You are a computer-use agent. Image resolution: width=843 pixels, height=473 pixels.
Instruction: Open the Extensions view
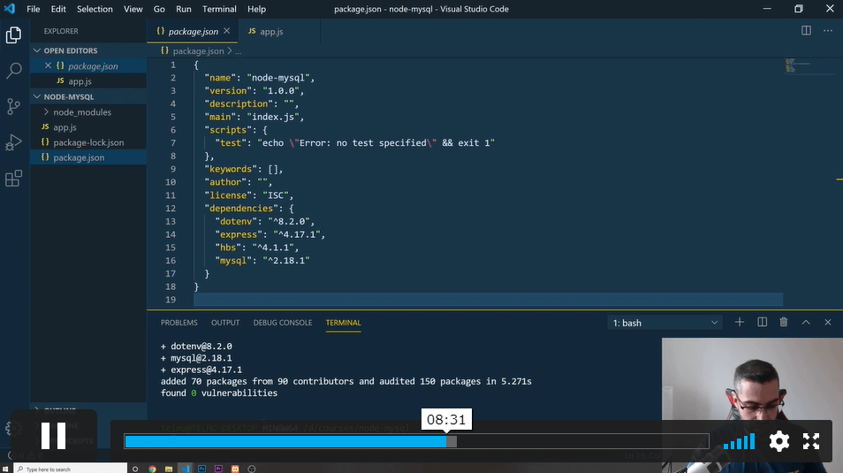13,178
